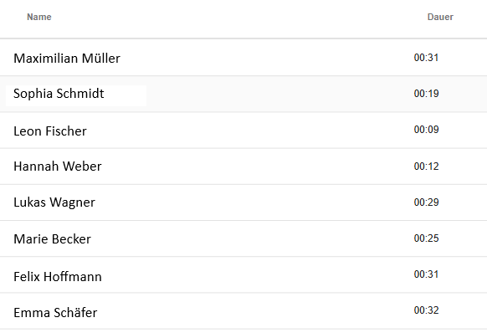The height and width of the screenshot is (333, 487).
Task: Select the 00:31 duration for Felix Hoffmann
Action: 426,274
